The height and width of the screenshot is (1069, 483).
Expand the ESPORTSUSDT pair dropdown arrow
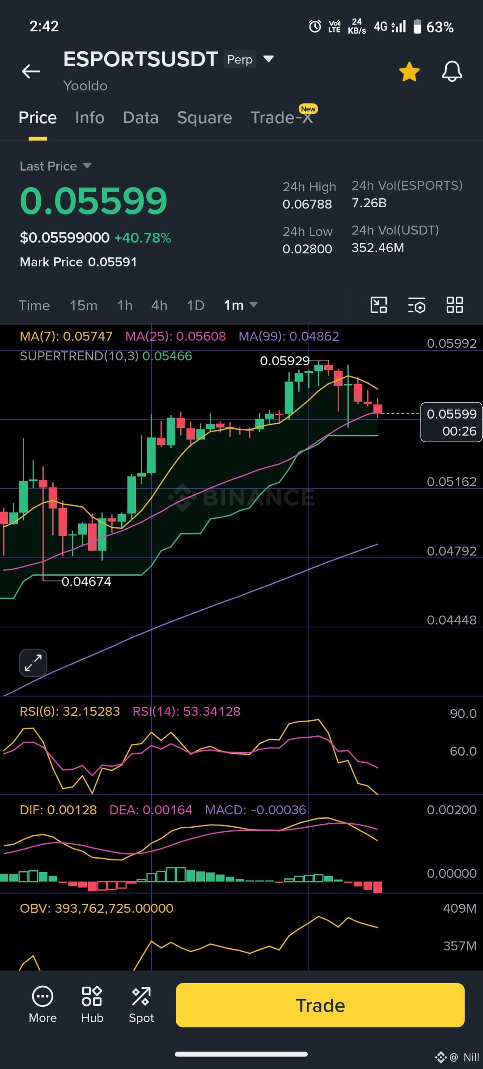click(268, 59)
